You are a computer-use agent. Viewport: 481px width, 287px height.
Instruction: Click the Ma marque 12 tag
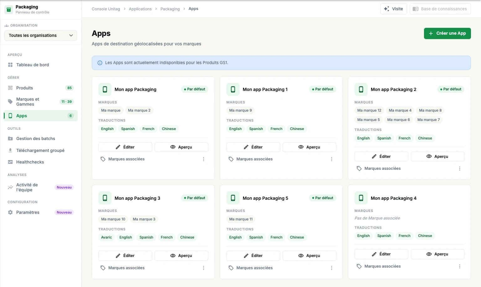(369, 110)
